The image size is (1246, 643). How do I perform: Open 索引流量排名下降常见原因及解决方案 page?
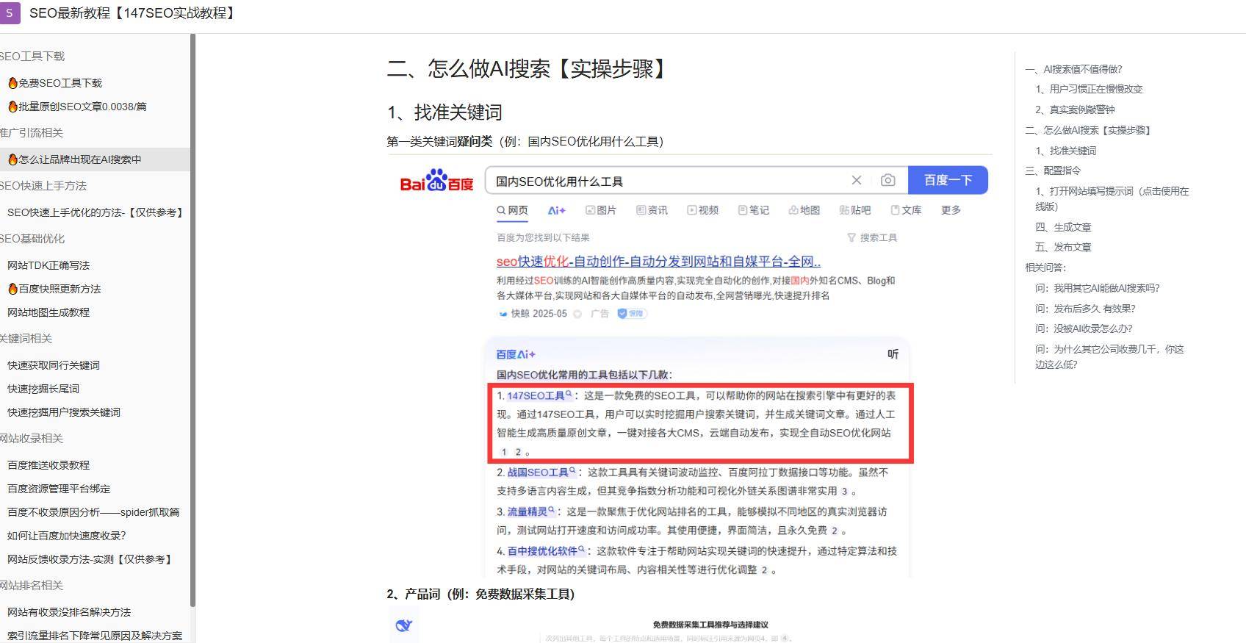click(x=95, y=636)
